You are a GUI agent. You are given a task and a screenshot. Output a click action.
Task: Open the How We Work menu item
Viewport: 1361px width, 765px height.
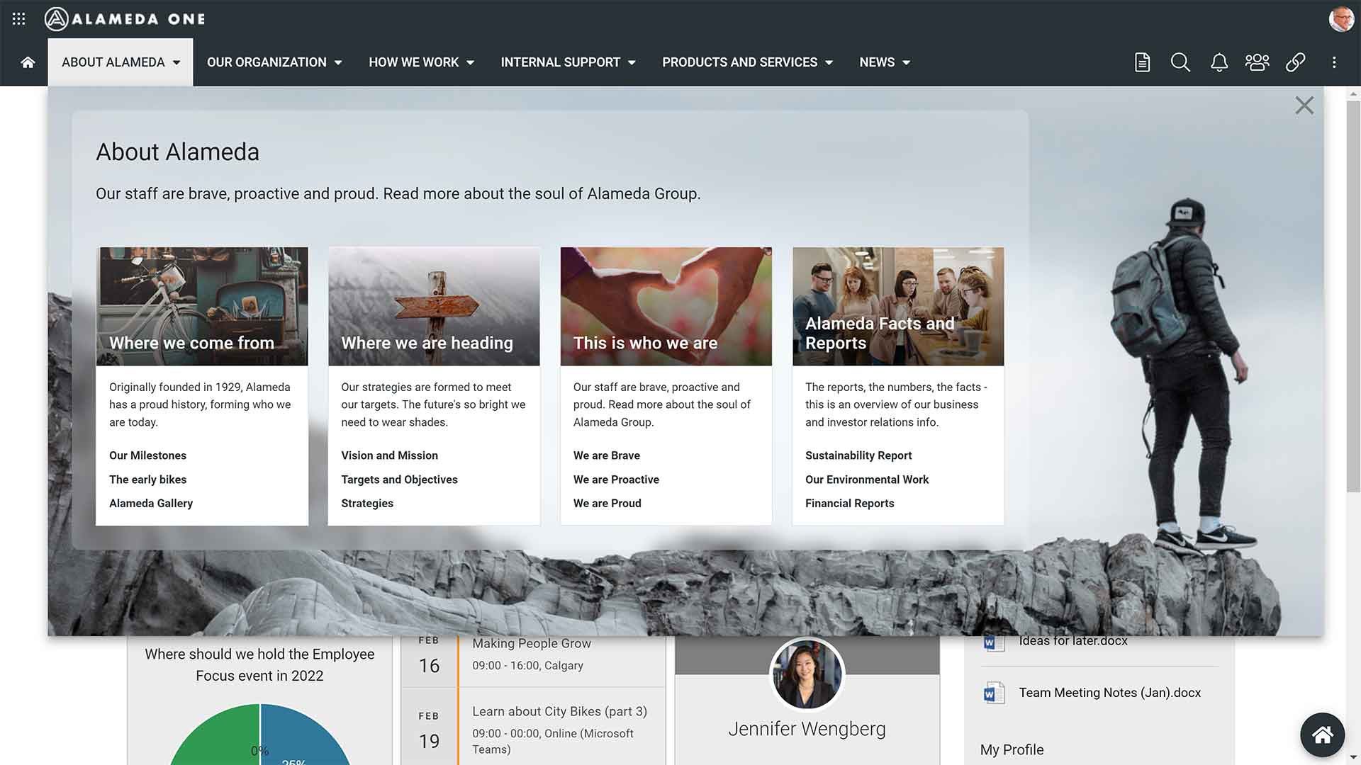[420, 62]
